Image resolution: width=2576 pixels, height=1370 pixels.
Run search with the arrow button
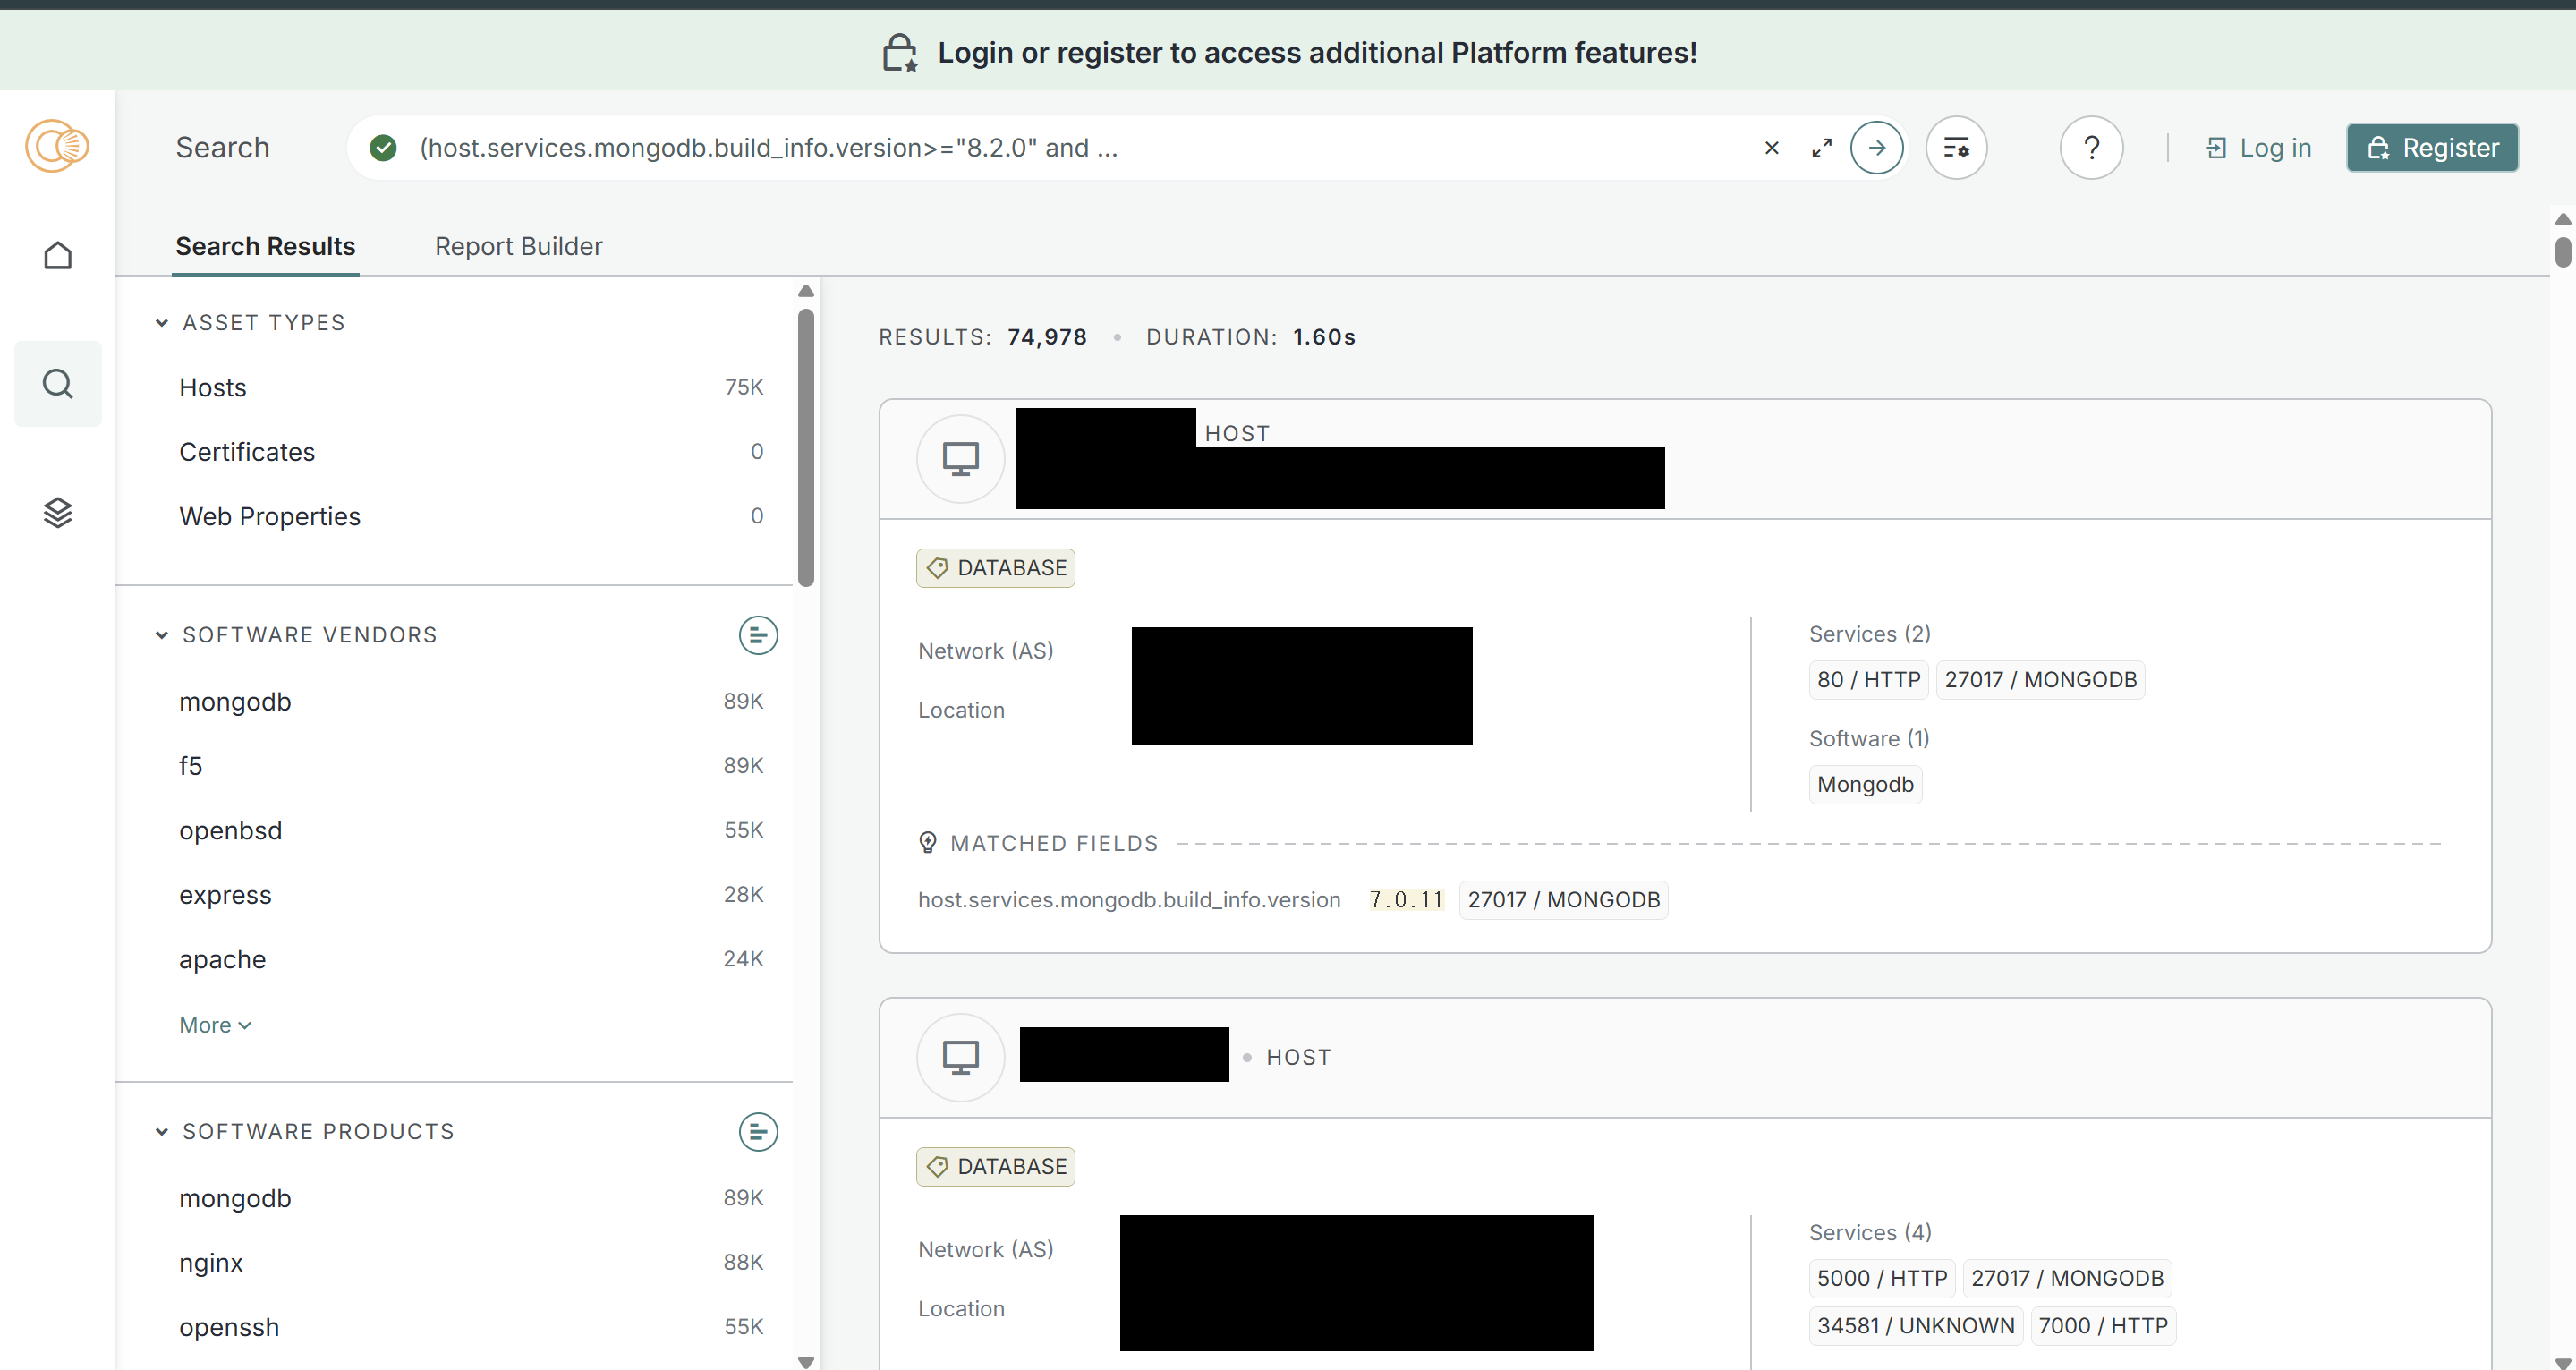(1876, 148)
